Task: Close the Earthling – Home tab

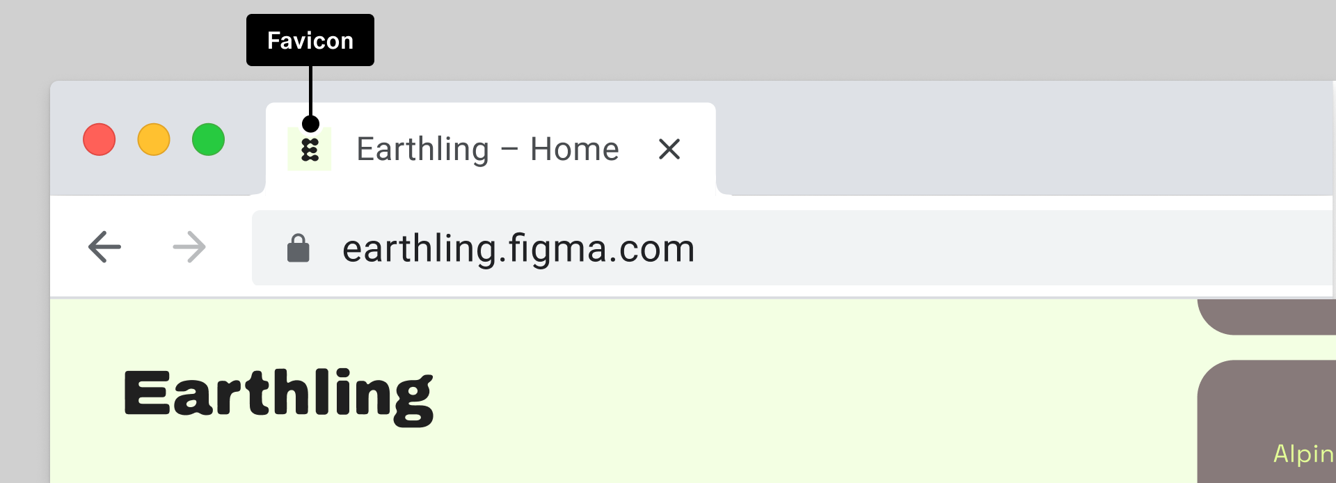Action: click(x=669, y=149)
